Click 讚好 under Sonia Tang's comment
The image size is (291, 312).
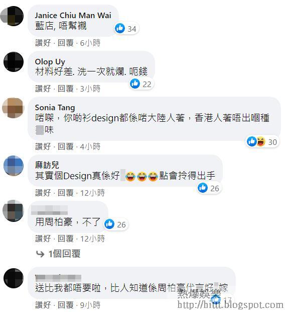[43, 146]
